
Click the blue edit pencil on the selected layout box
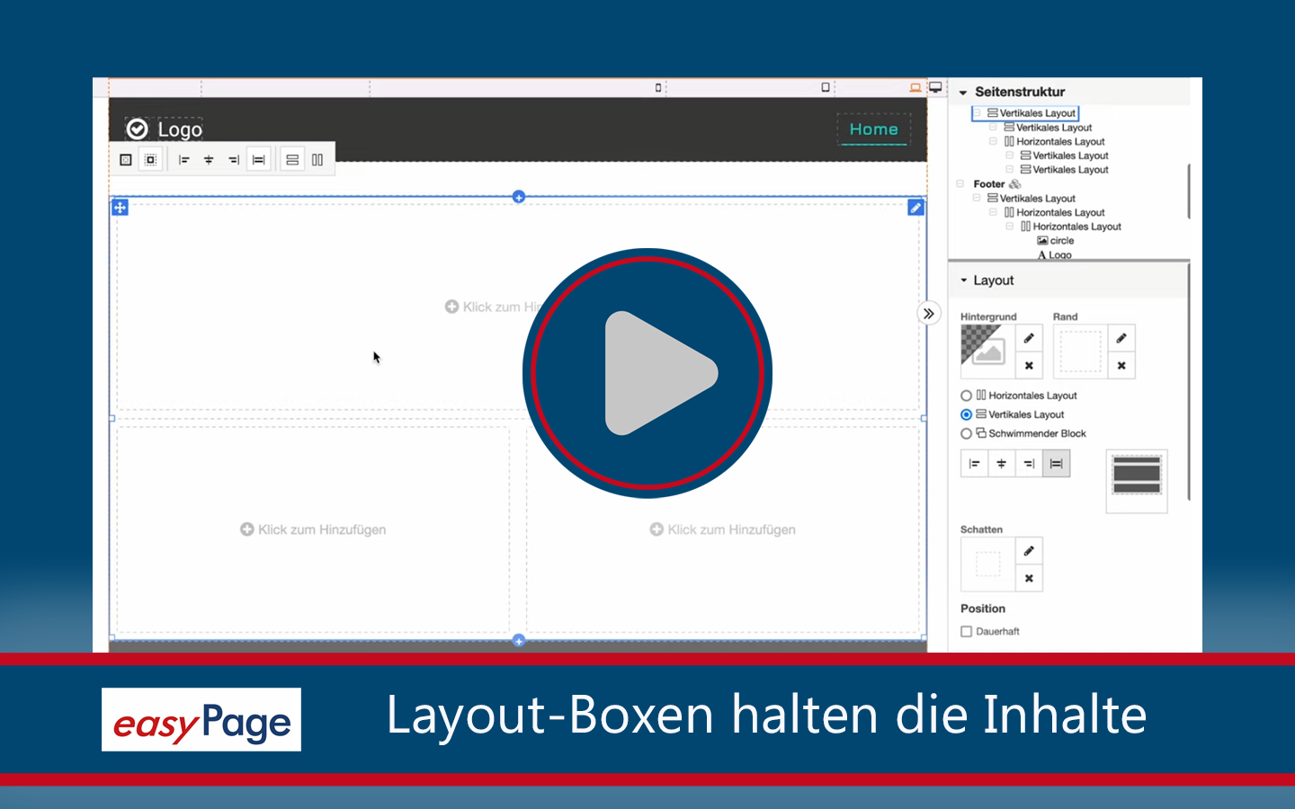point(915,207)
